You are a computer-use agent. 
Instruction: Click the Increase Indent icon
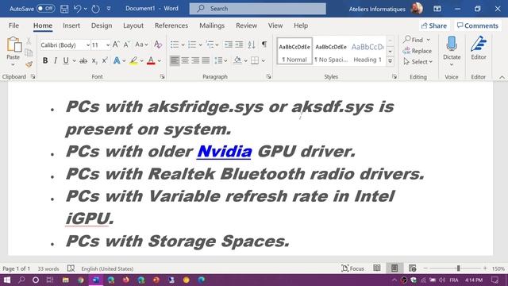pos(239,44)
